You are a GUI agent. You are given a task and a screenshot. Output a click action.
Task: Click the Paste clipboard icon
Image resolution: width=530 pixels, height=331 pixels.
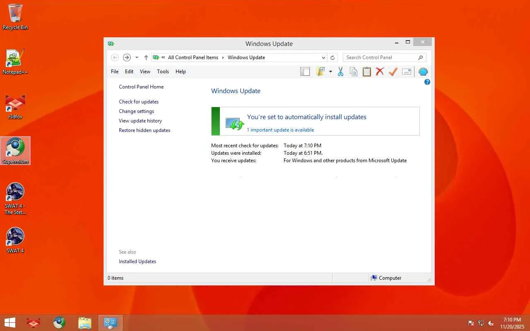point(366,72)
